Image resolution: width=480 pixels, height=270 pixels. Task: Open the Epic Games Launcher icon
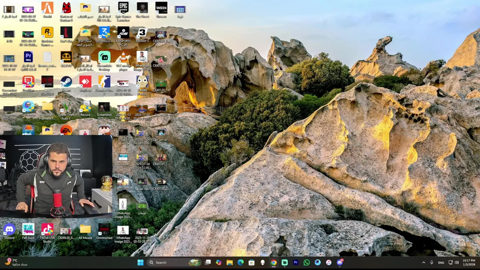click(x=123, y=12)
